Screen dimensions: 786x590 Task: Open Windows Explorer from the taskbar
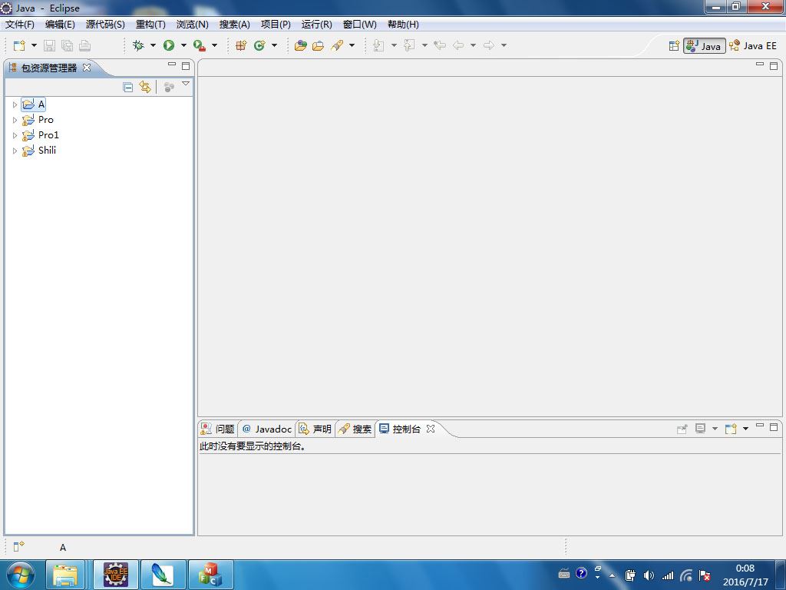pyautogui.click(x=66, y=575)
